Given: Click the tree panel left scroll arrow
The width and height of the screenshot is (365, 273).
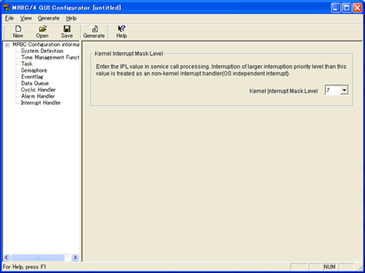Looking at the screenshot, I should tap(7, 257).
